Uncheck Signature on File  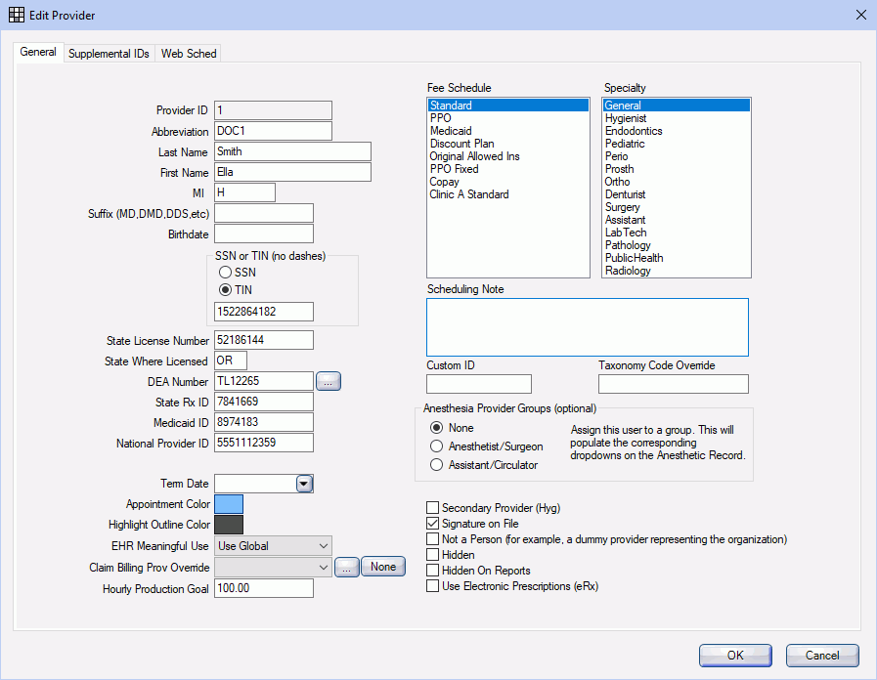point(431,523)
